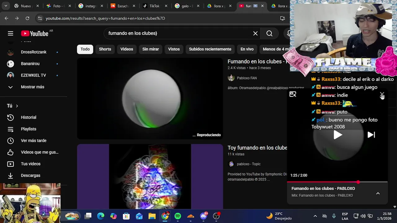The image size is (397, 223).
Task: Clear the search box with the X
Action: point(255,33)
